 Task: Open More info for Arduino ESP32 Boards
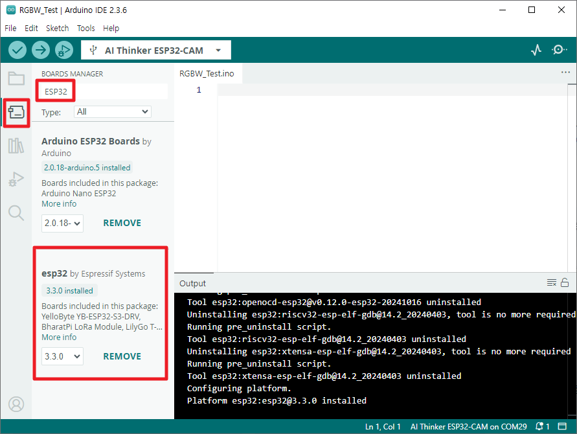coord(59,203)
